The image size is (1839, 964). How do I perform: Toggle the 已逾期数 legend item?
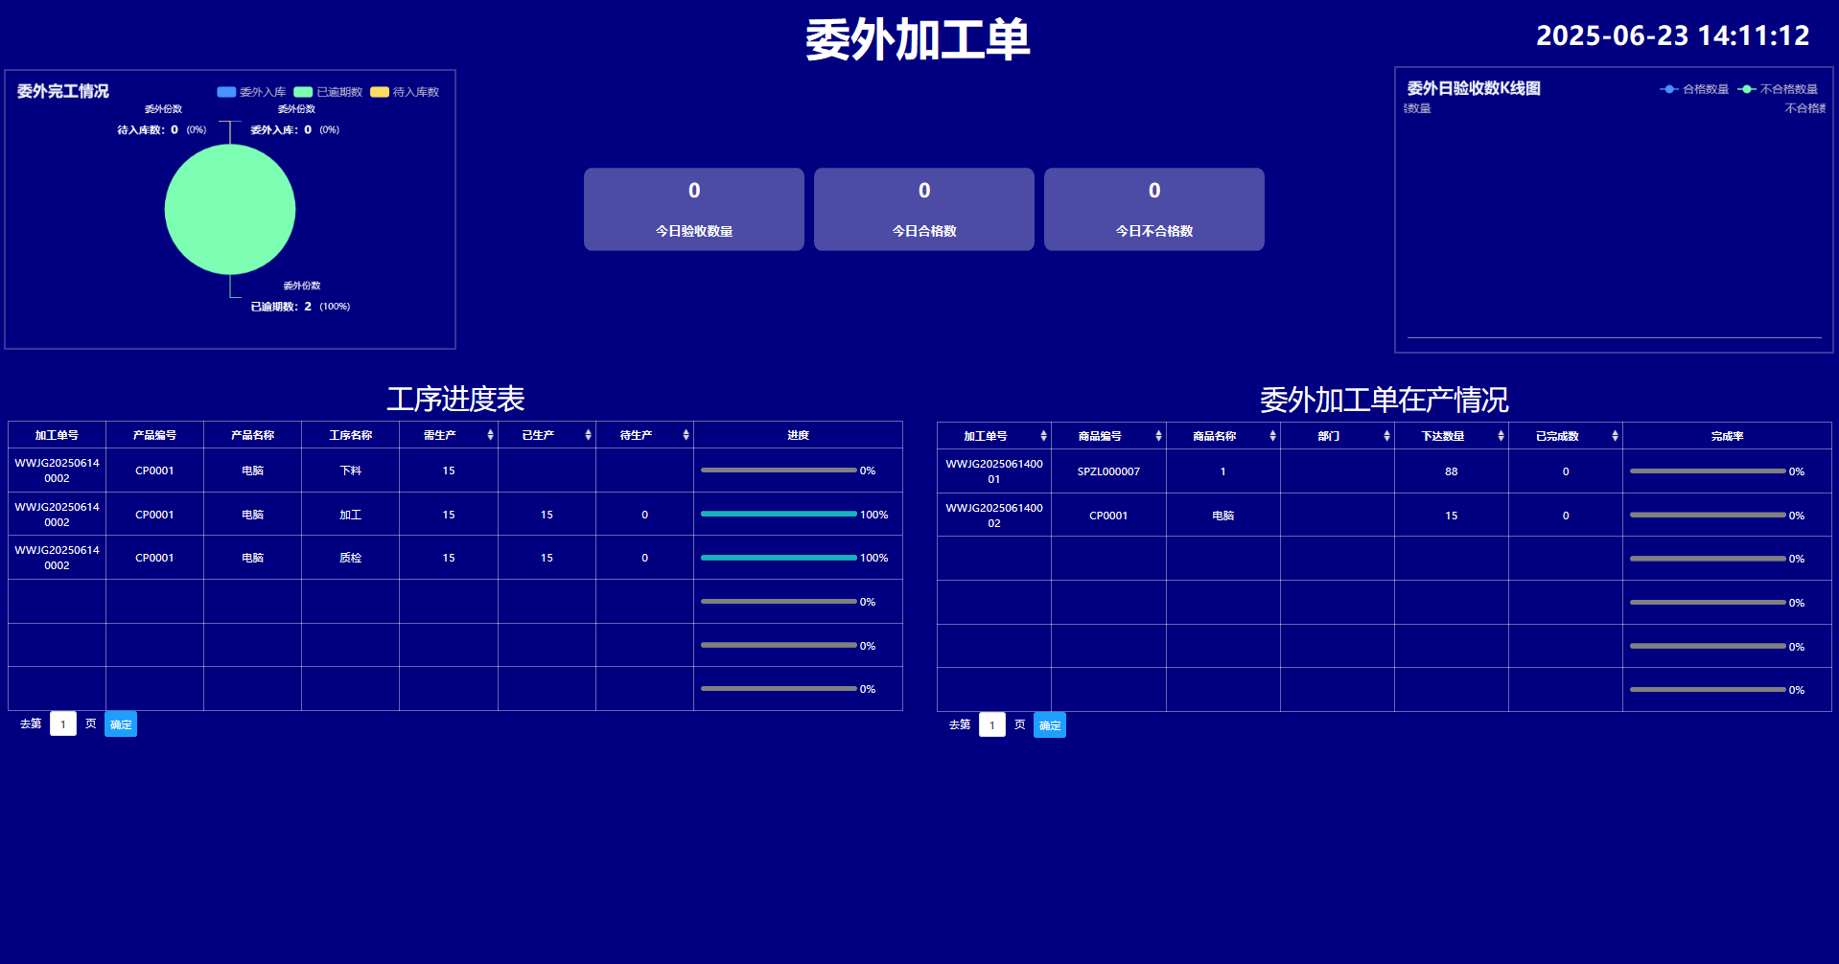(326, 91)
